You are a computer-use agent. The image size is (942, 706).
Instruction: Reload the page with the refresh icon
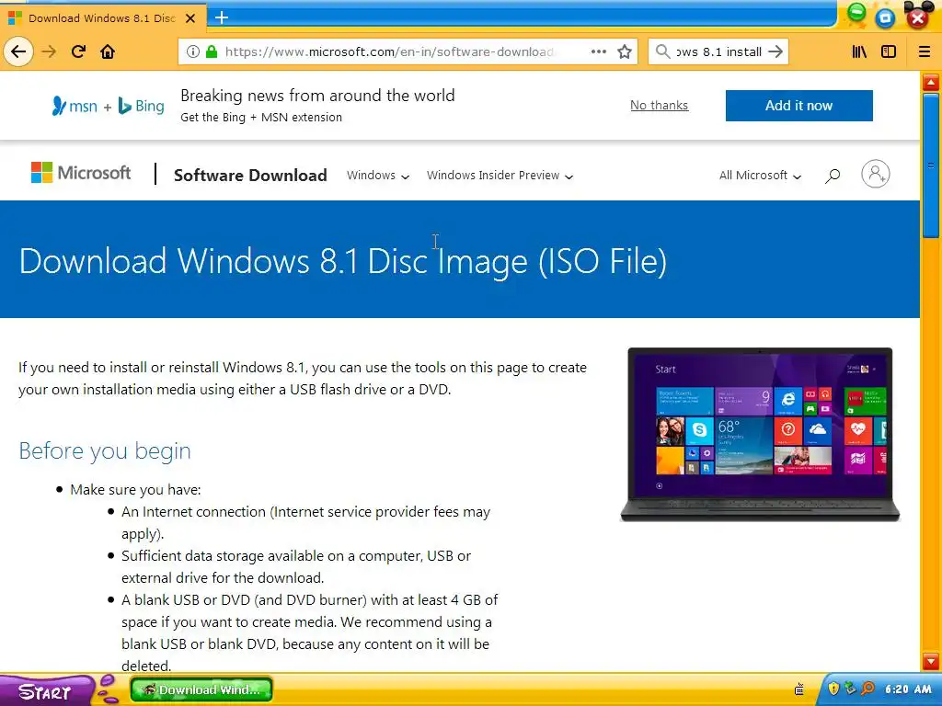click(x=79, y=51)
